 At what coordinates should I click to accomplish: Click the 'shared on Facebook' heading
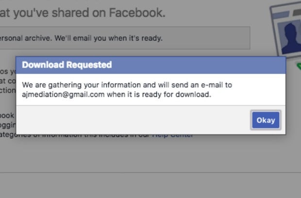point(83,13)
